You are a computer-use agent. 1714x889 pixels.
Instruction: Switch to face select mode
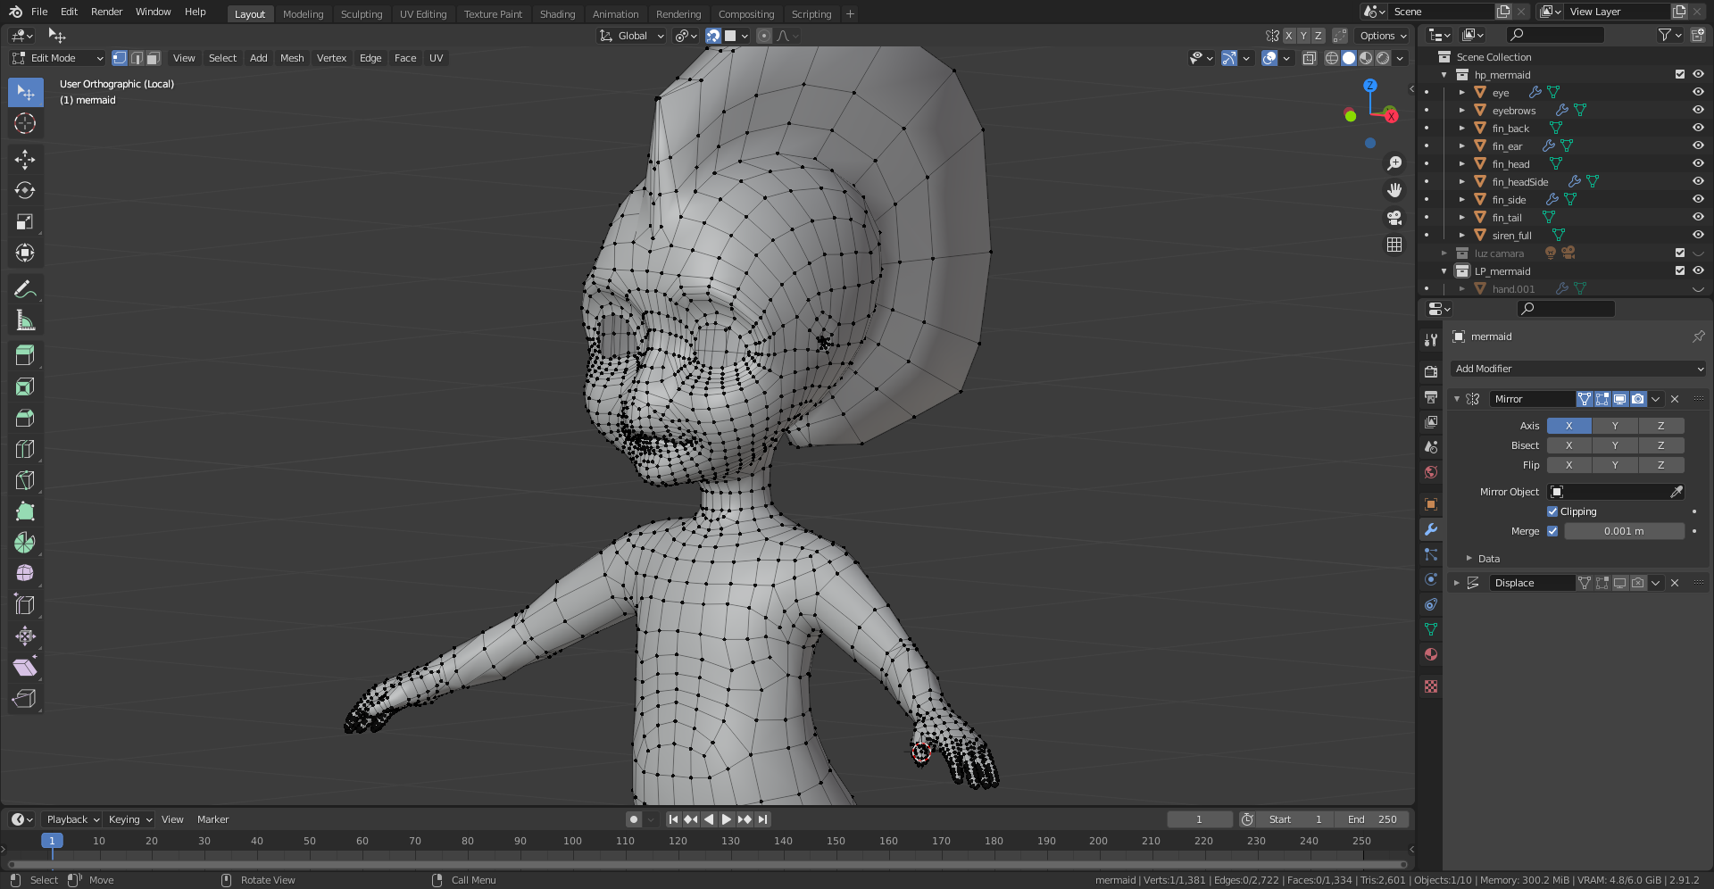[x=154, y=58]
